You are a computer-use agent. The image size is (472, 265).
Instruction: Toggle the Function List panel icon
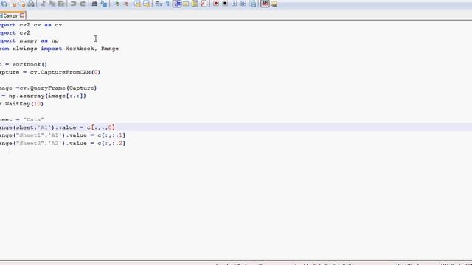pos(204,4)
